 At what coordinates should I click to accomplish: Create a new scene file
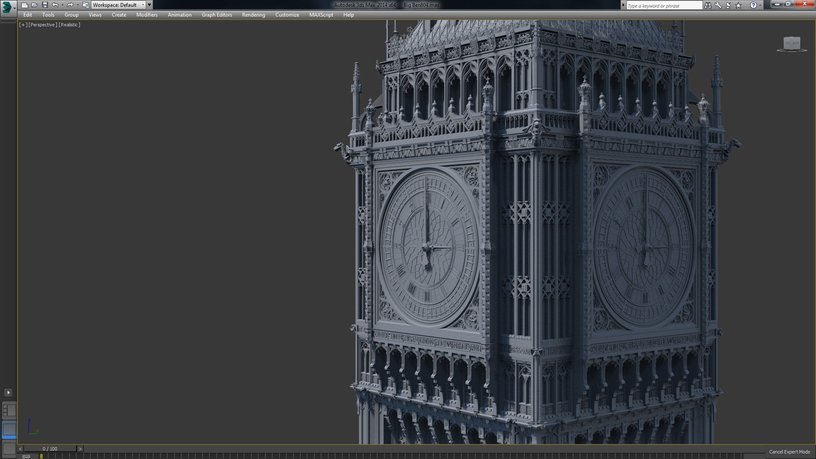[25, 5]
